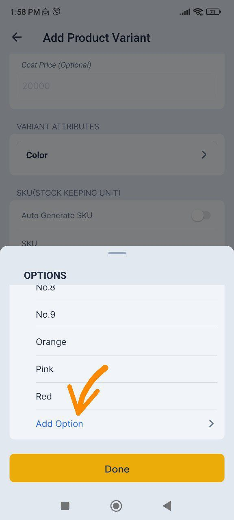Tap the chevron beside Add Option

coord(211,424)
